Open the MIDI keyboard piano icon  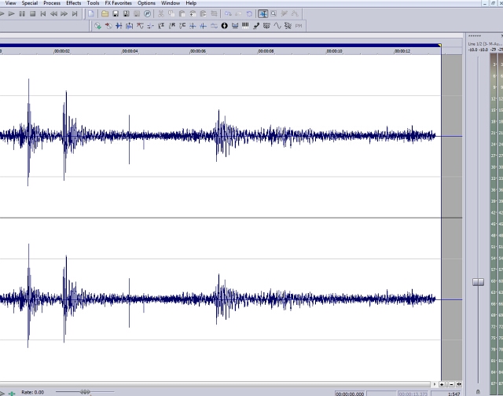coord(245,26)
